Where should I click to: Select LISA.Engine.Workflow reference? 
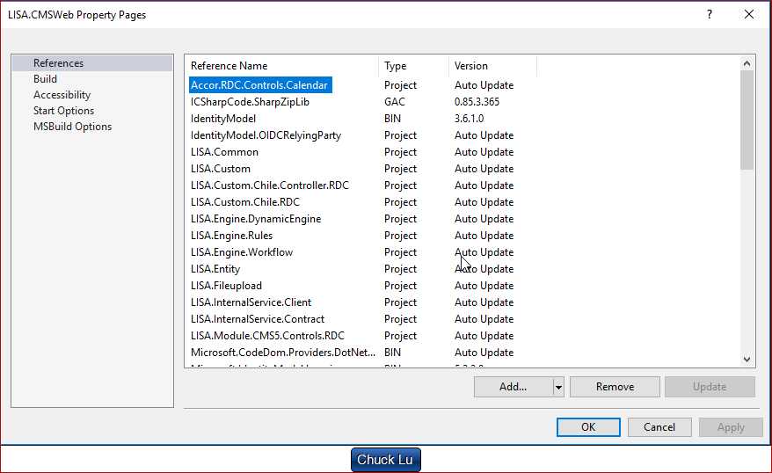point(242,252)
